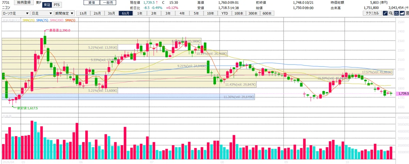Click the stock code 7731
This screenshot has height=164, width=409.
(5, 2)
